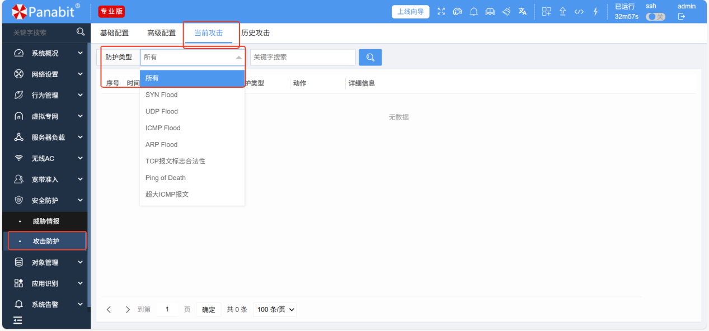709x331 pixels.
Task: Switch to the 历史攻击 tab
Action: 255,33
